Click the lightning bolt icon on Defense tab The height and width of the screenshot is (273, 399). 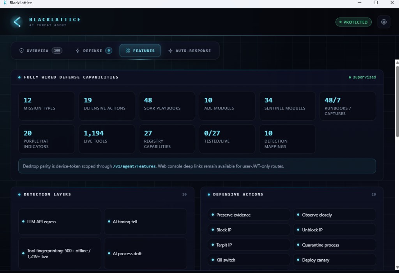click(78, 51)
